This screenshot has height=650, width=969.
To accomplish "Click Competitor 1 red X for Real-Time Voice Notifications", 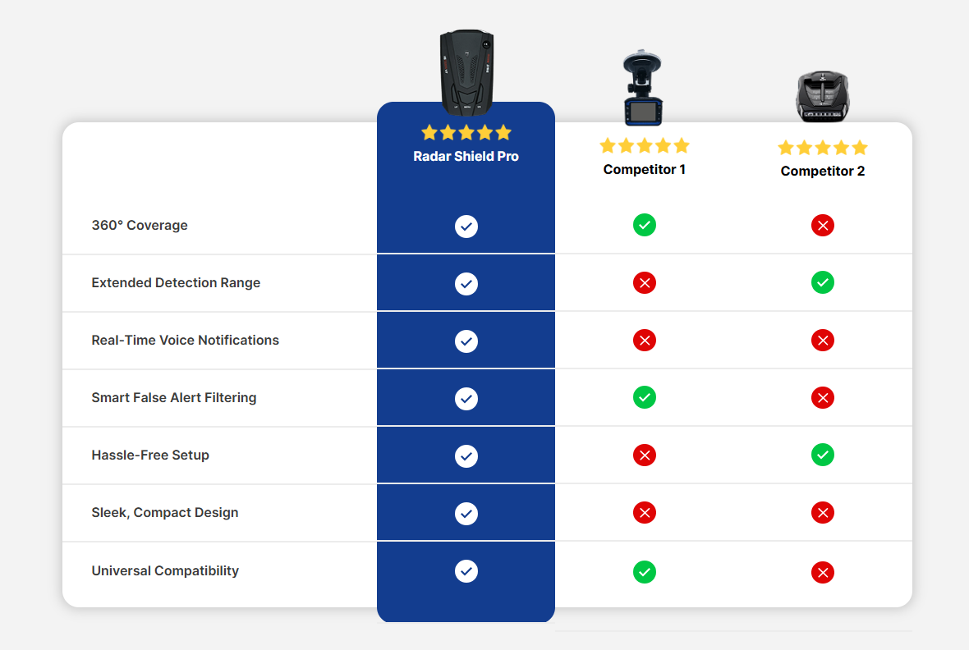I will pos(645,341).
